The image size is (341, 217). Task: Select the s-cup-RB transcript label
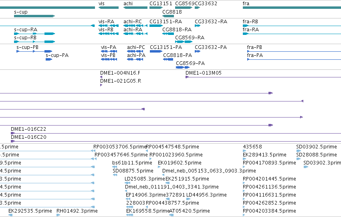point(25,38)
